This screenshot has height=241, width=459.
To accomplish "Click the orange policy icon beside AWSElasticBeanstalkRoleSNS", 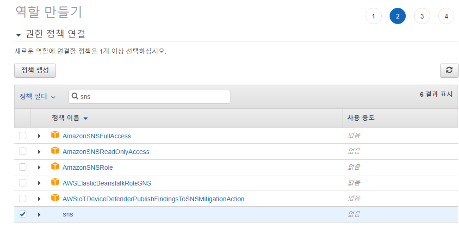I will (x=55, y=183).
